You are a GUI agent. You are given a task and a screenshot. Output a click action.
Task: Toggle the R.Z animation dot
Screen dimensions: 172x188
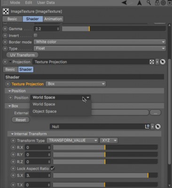(13, 162)
